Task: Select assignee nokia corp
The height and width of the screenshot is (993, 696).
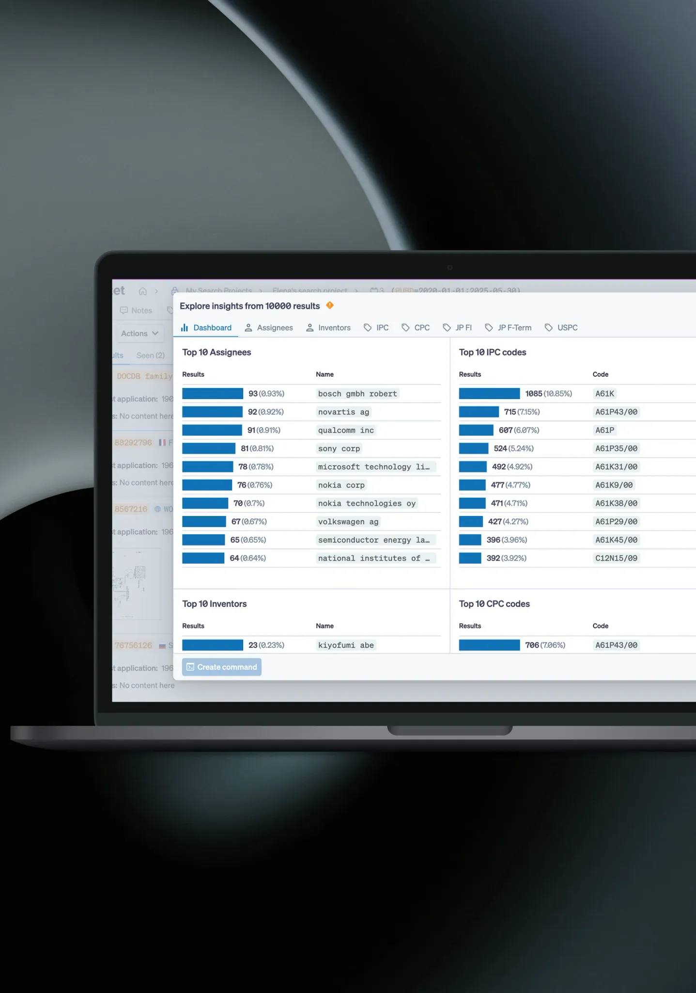Action: tap(341, 485)
